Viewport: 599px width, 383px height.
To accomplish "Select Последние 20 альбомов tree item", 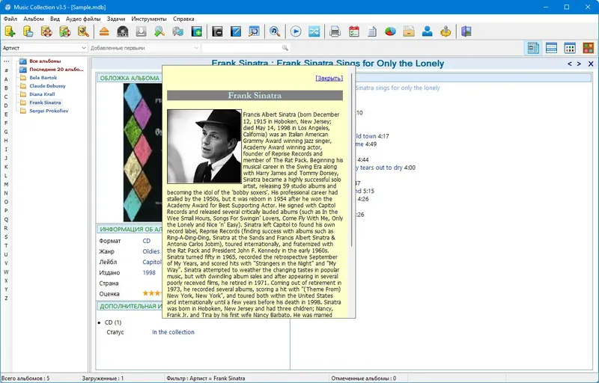I will (x=56, y=70).
